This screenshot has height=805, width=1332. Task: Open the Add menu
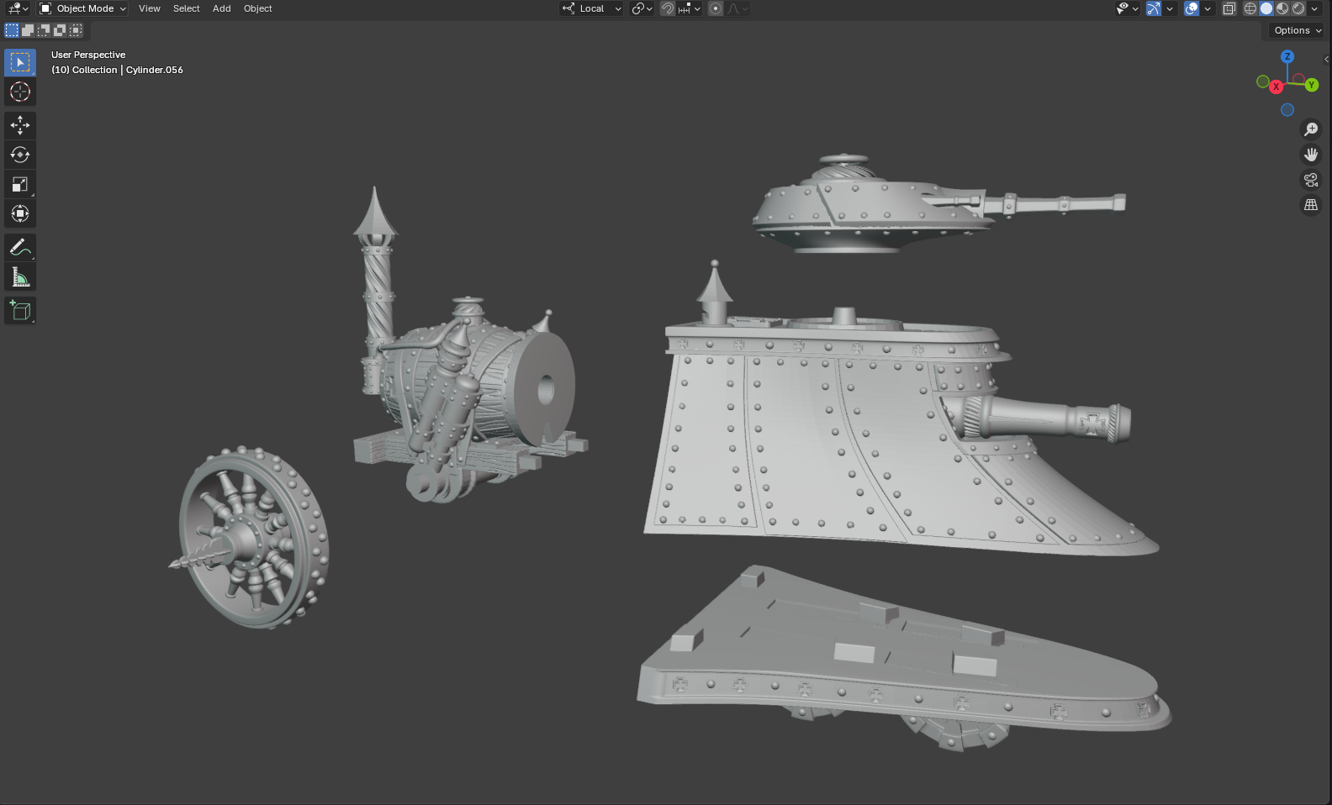pyautogui.click(x=222, y=8)
